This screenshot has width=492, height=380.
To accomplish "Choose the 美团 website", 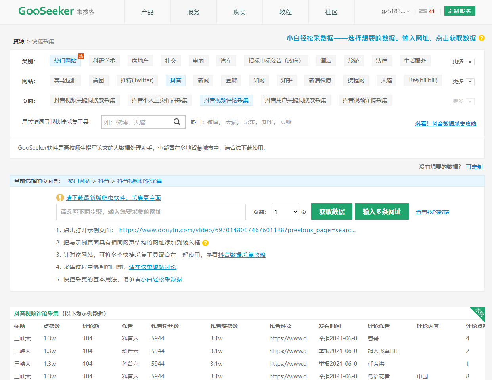I will click(x=98, y=80).
